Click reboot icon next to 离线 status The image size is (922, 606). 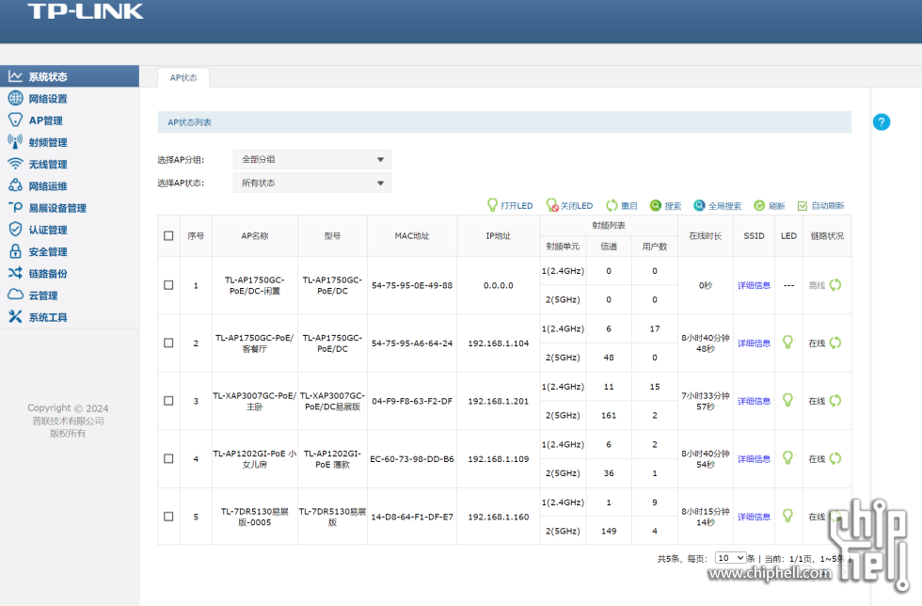tap(835, 285)
